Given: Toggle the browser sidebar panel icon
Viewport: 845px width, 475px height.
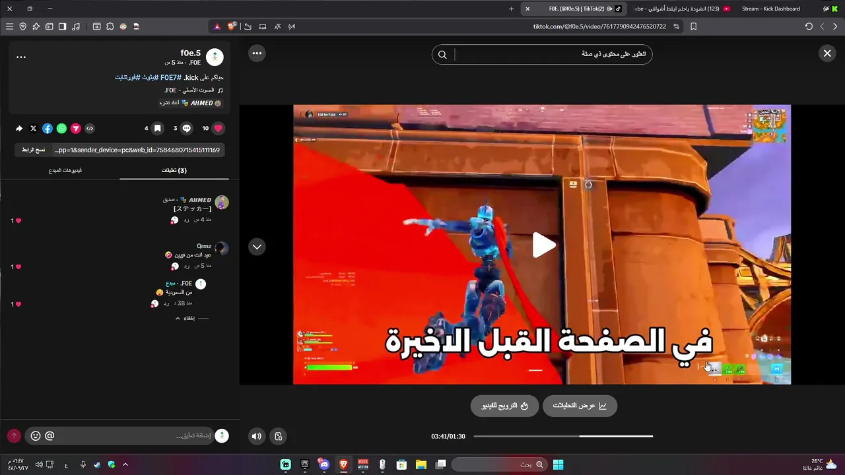Looking at the screenshot, I should tap(62, 26).
